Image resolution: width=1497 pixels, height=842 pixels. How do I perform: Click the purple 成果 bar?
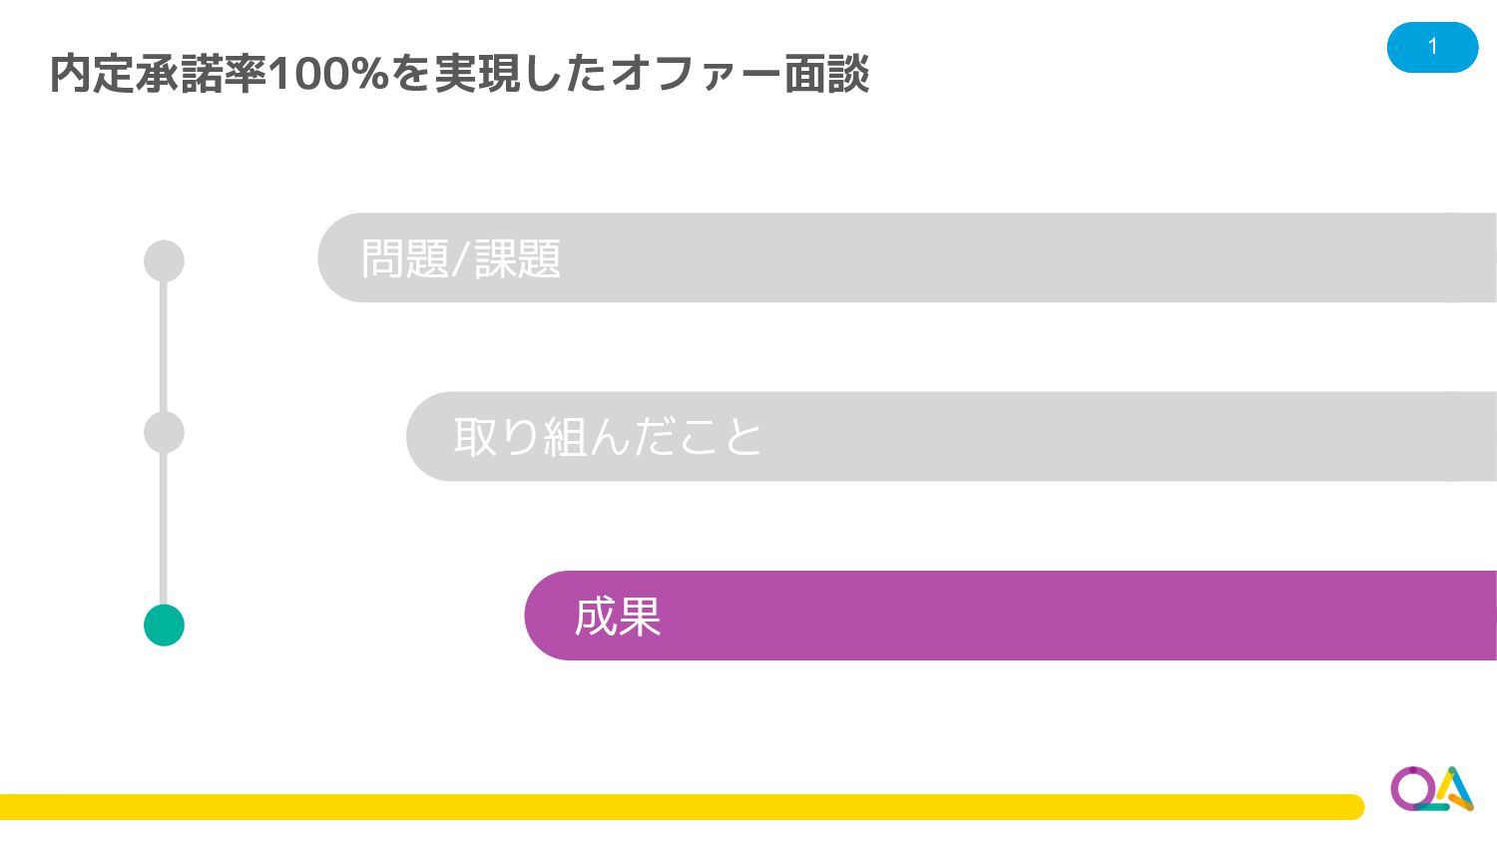click(x=1010, y=616)
